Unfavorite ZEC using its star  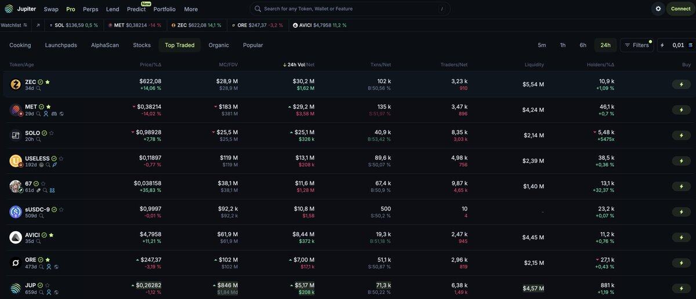pyautogui.click(x=48, y=82)
